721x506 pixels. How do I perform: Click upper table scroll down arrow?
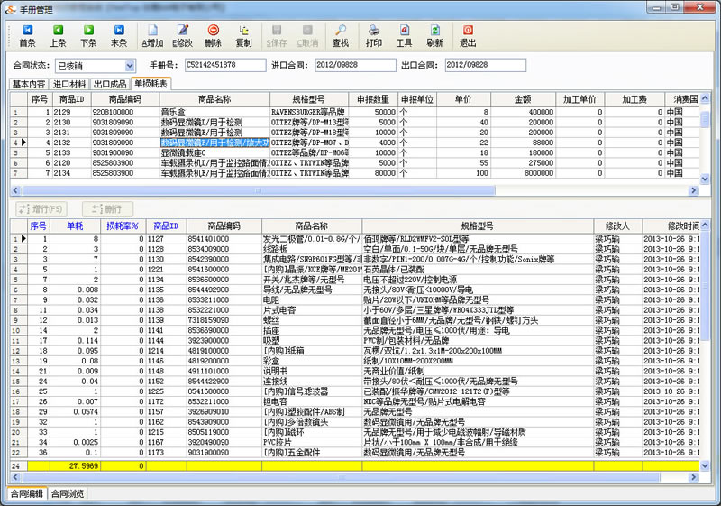[705, 179]
